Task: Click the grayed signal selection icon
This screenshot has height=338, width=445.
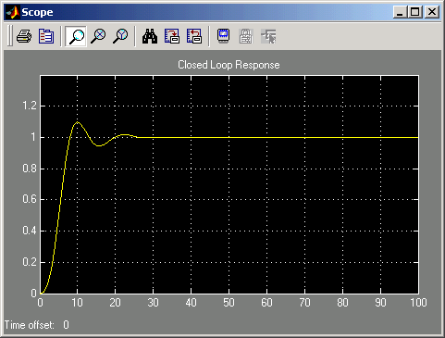Action: pos(268,36)
